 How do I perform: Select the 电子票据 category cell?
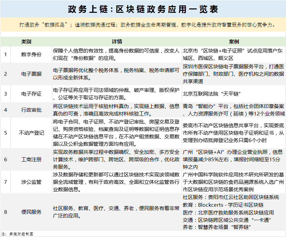click(x=31, y=74)
